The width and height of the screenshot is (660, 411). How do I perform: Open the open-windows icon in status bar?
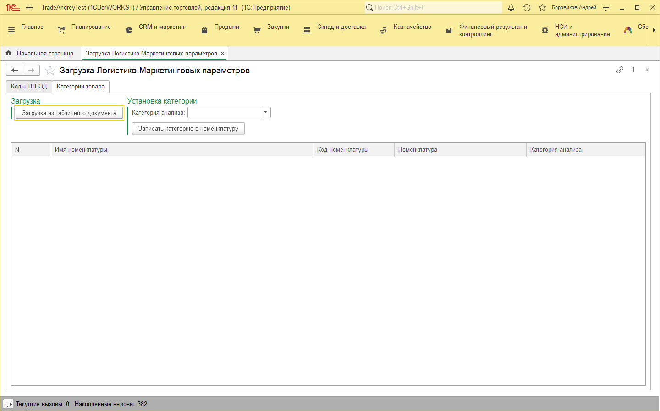[x=8, y=404]
